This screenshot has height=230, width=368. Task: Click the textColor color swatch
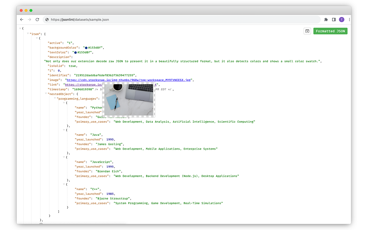coord(75,52)
